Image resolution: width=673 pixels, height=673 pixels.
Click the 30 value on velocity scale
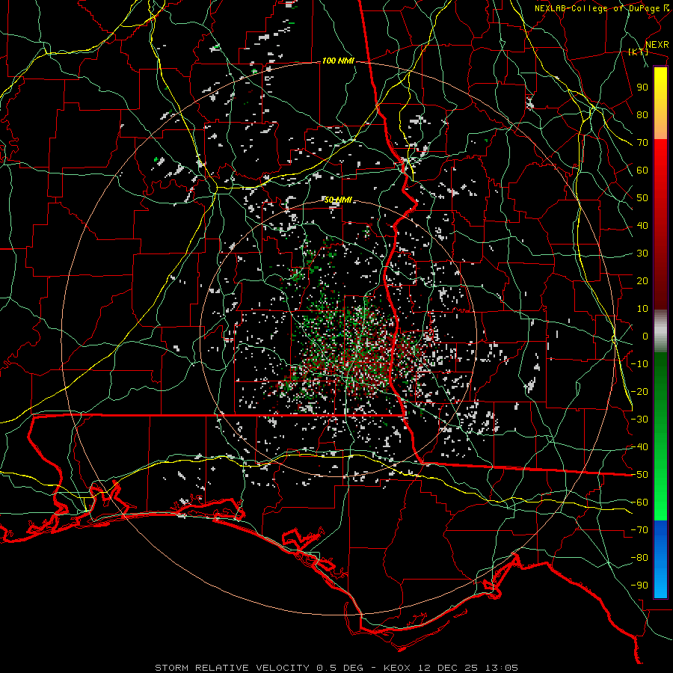tap(642, 253)
